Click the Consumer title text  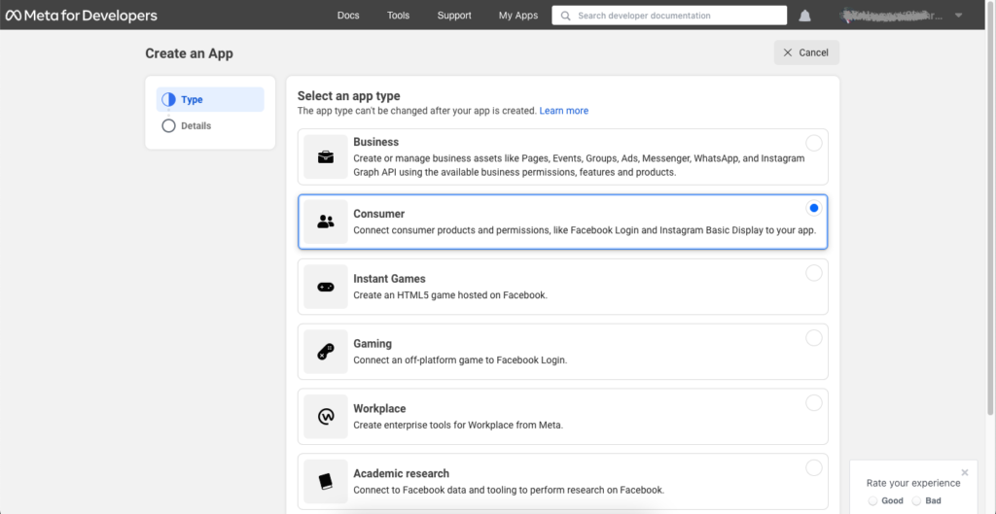click(379, 214)
